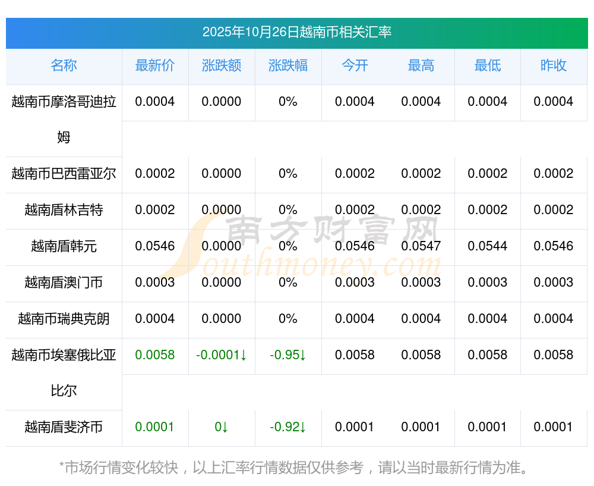Select the 昨收 column header
The width and height of the screenshot is (594, 486).
pos(554,66)
